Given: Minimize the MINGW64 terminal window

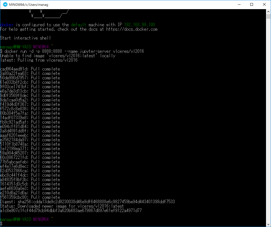Looking at the screenshot, I should pyautogui.click(x=239, y=4).
